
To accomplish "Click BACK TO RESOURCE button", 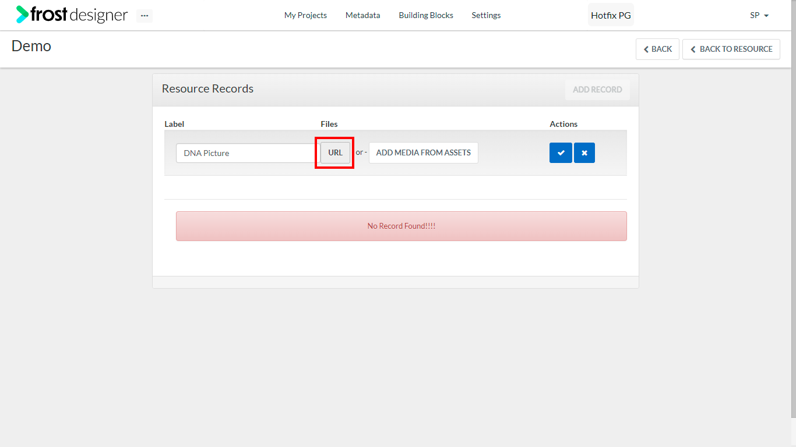I will pos(731,49).
